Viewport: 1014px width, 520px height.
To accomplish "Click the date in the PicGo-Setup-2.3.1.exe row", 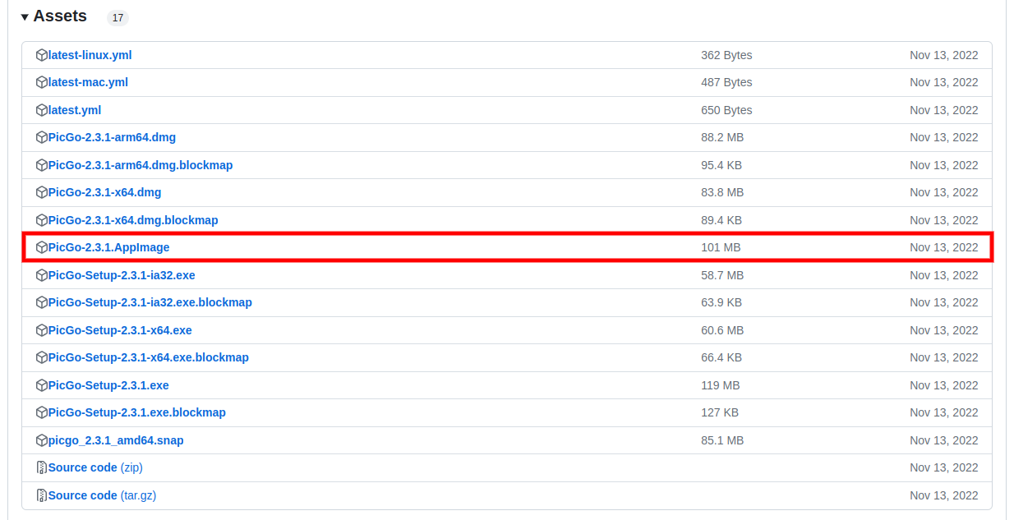I will pyautogui.click(x=944, y=385).
